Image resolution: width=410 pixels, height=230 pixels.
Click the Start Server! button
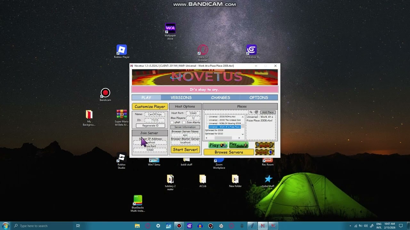[x=185, y=149]
